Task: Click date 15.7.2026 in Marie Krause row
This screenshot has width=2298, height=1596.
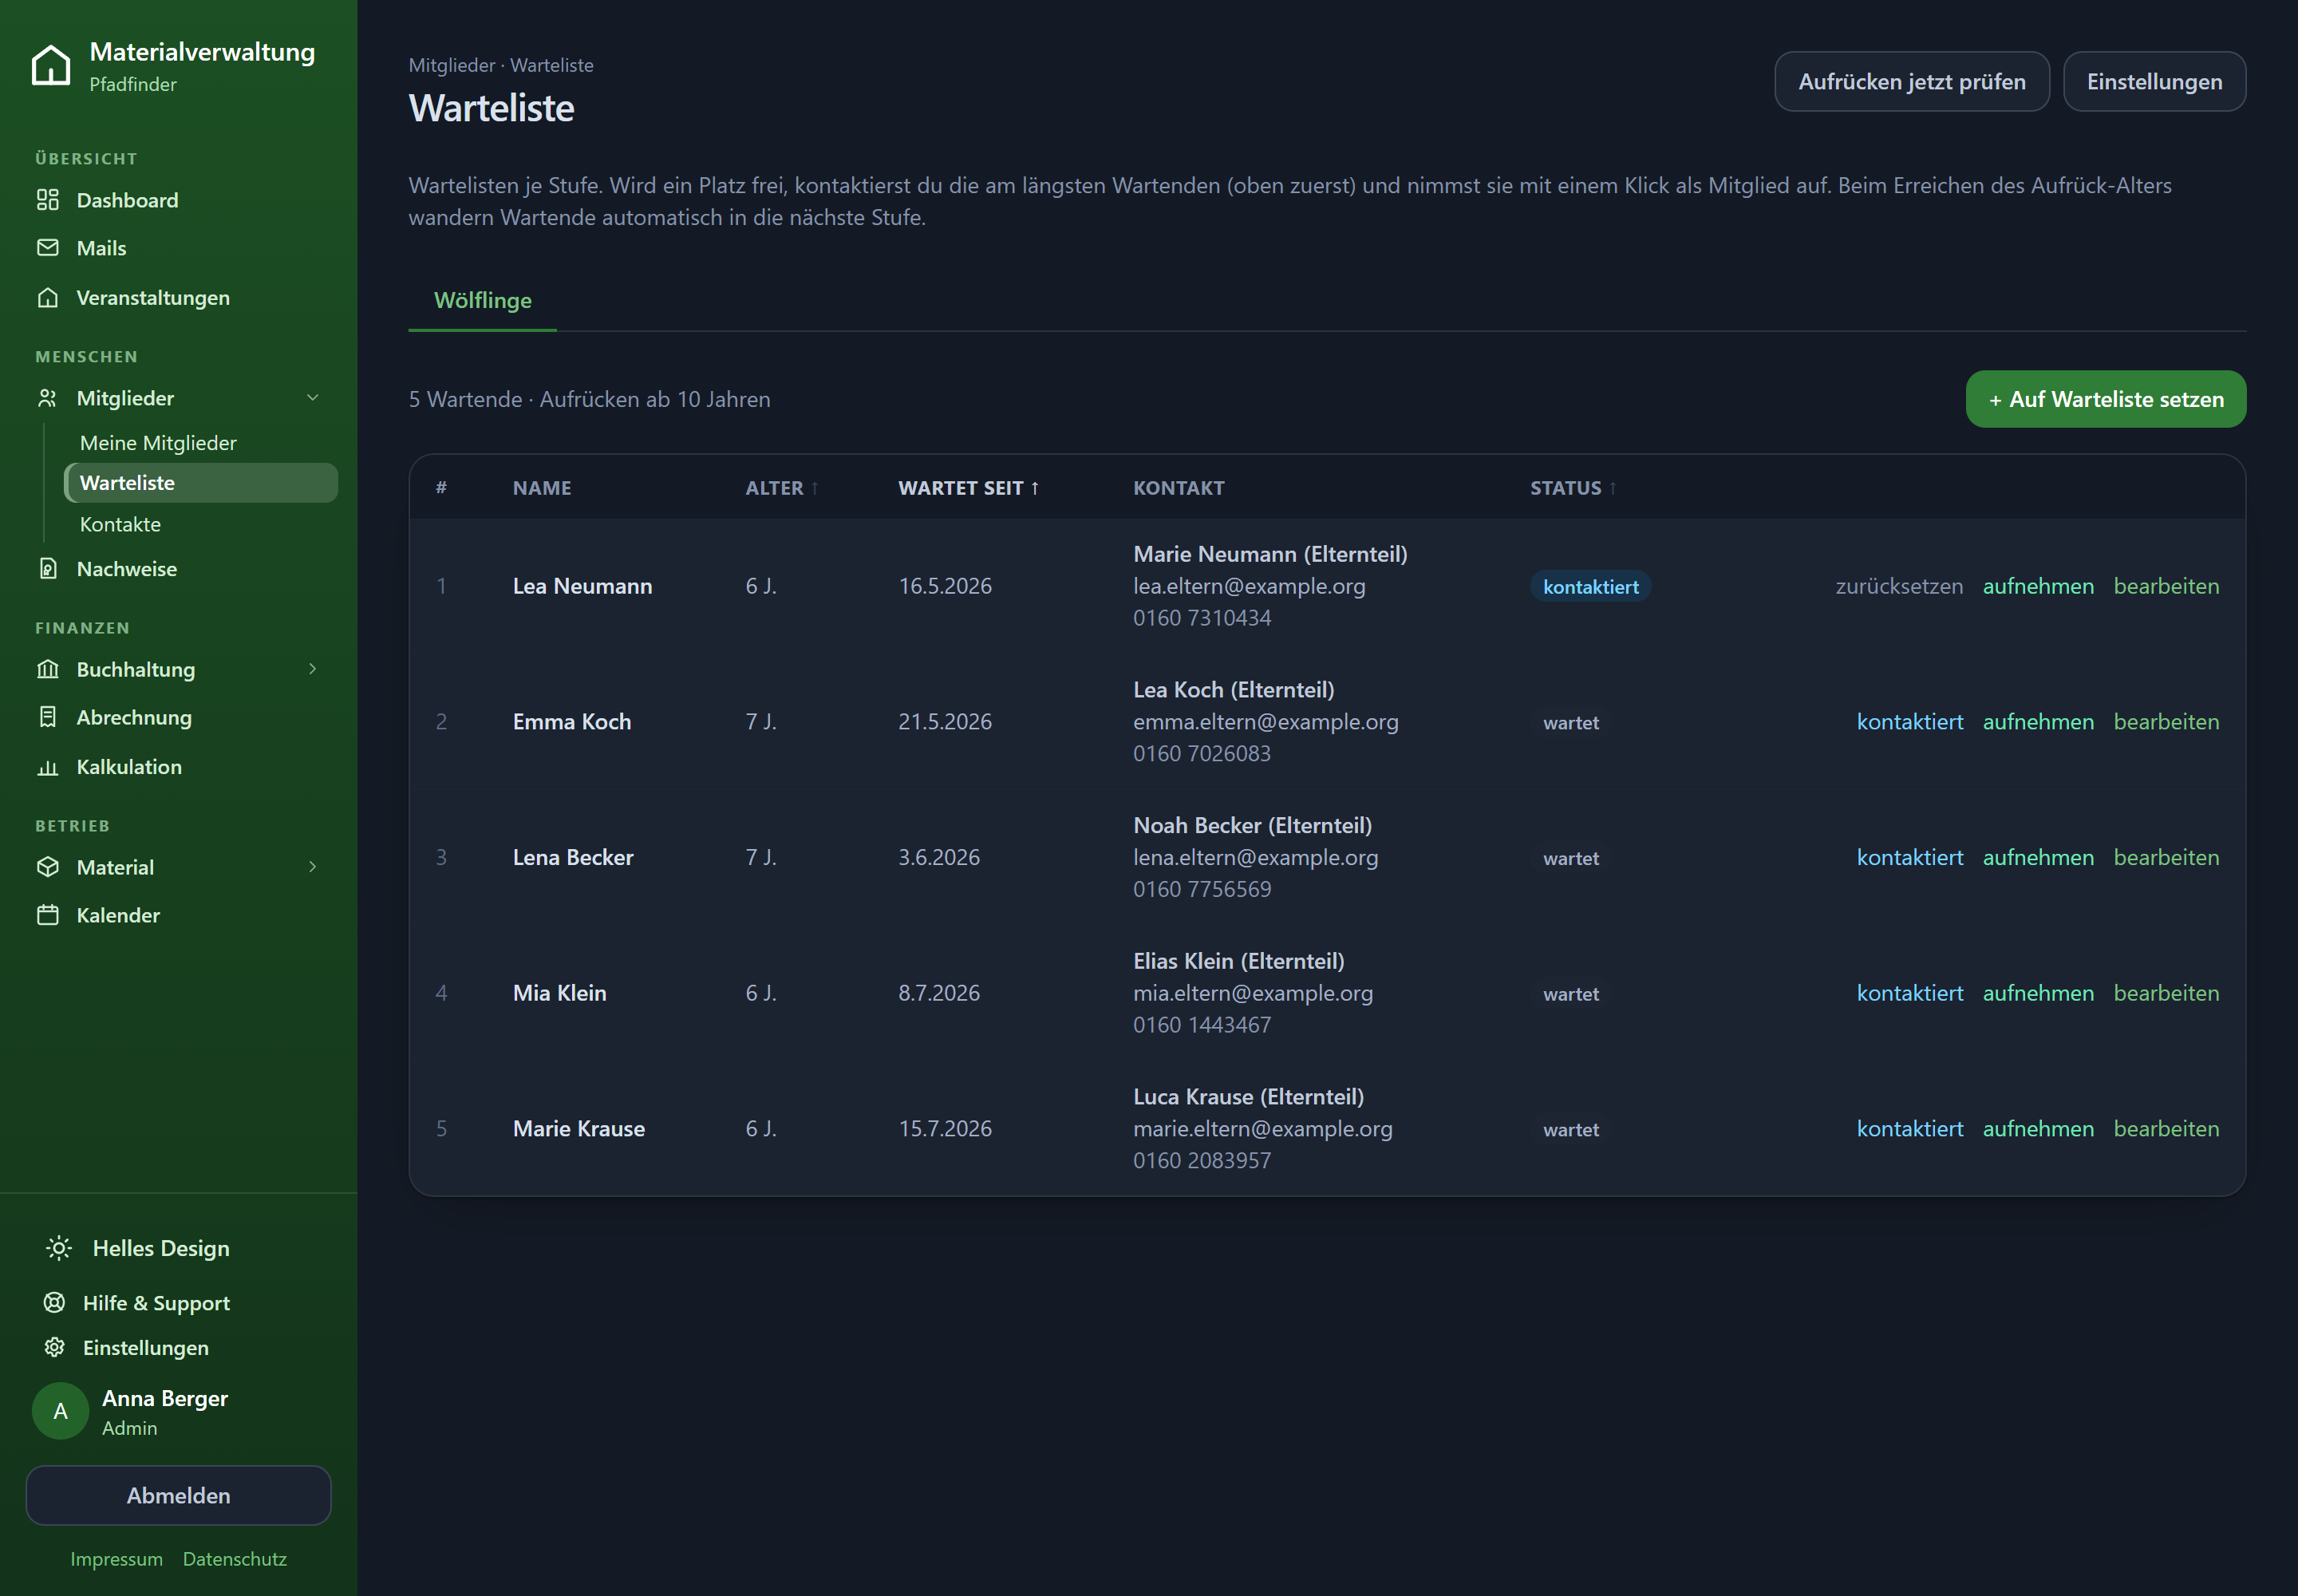Action: [x=945, y=1129]
